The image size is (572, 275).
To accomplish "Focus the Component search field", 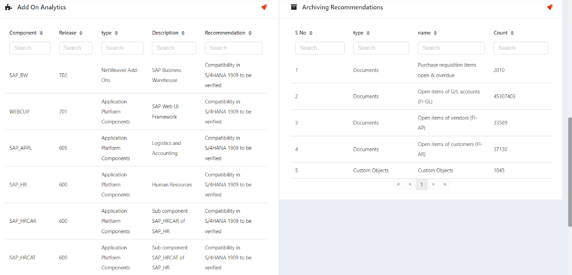I will (30, 48).
